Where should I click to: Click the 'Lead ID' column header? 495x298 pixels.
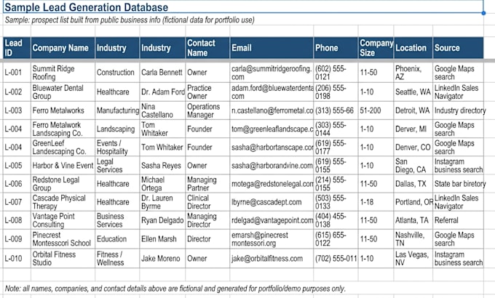(x=17, y=48)
